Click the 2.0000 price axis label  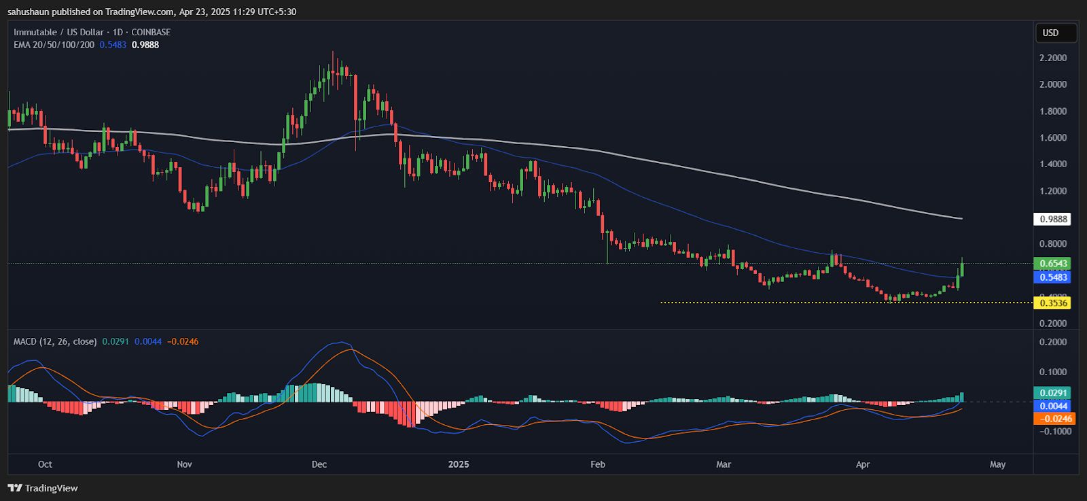click(1053, 84)
